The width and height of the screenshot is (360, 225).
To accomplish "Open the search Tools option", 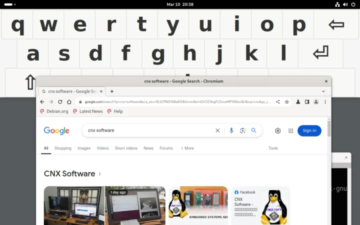I will [273, 148].
